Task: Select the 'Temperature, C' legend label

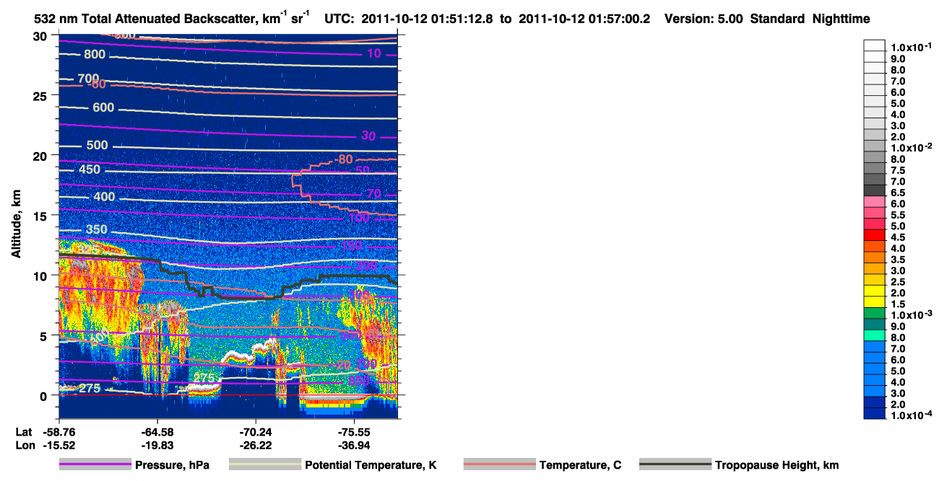Action: 580,465
